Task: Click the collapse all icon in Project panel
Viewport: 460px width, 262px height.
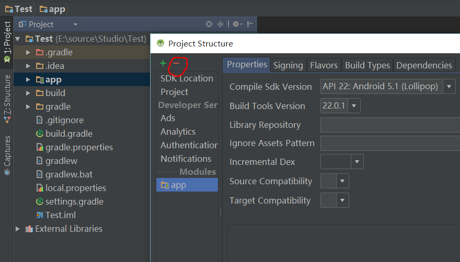Action: (x=220, y=24)
